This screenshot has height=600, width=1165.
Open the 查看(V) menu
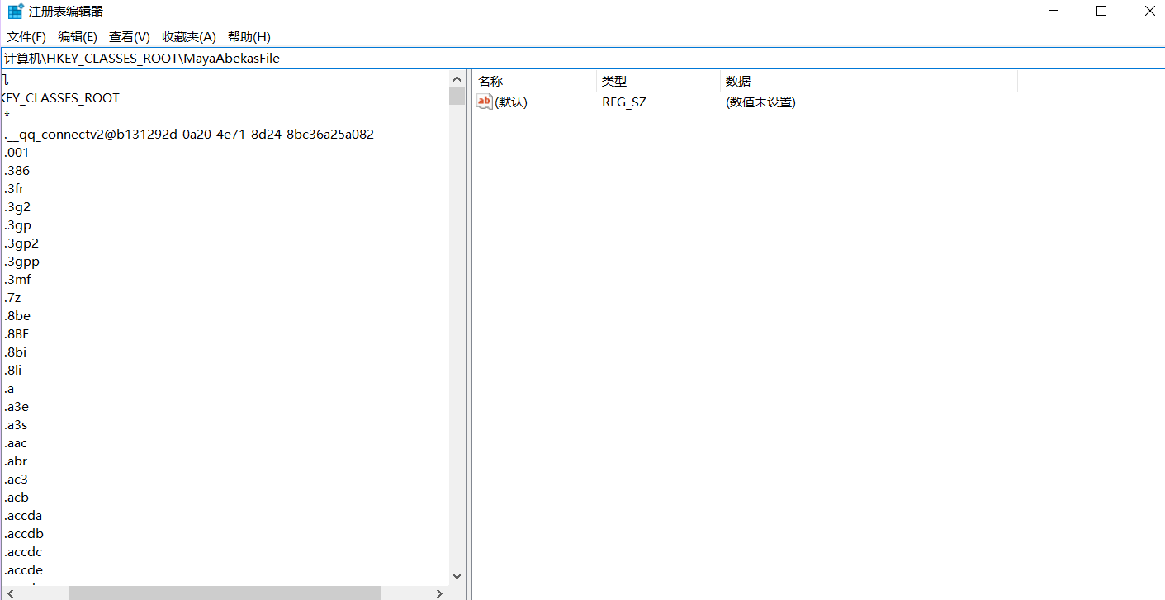129,36
